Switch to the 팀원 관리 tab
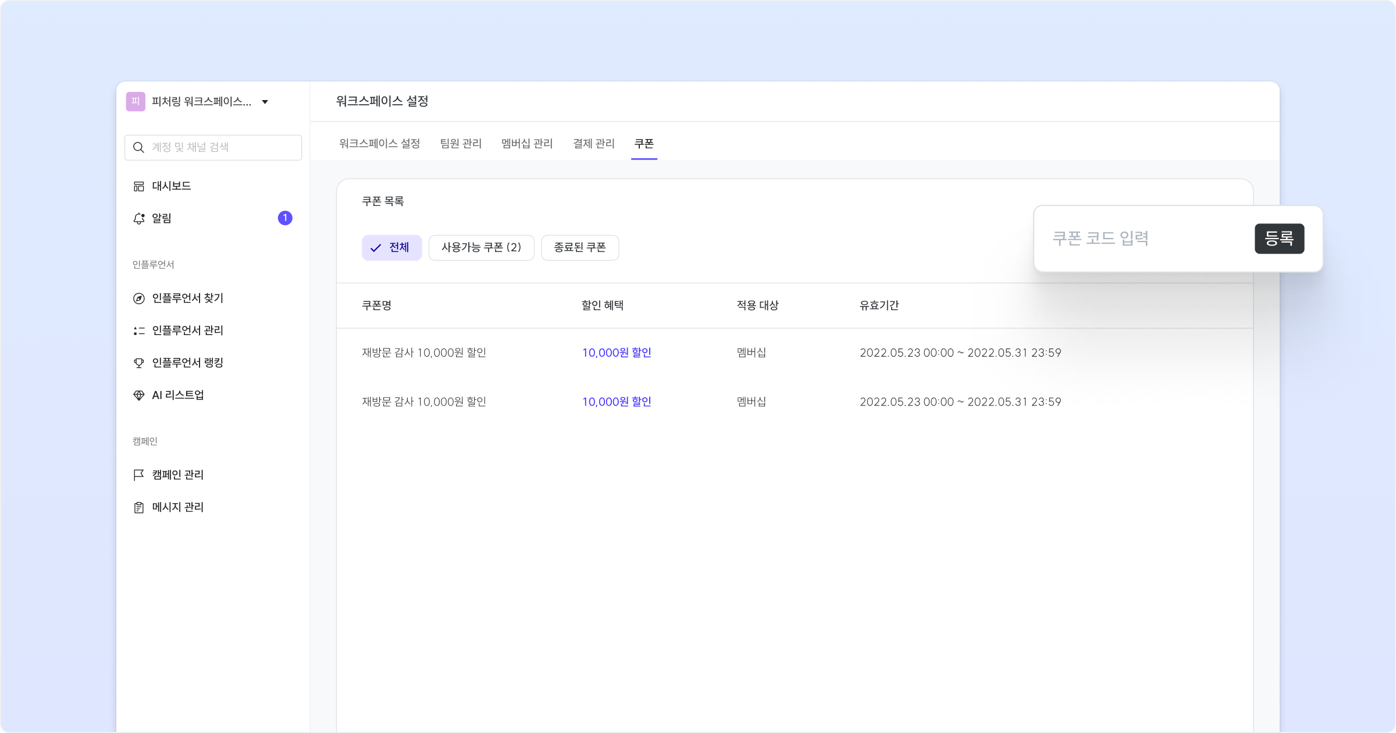1396x733 pixels. point(461,143)
